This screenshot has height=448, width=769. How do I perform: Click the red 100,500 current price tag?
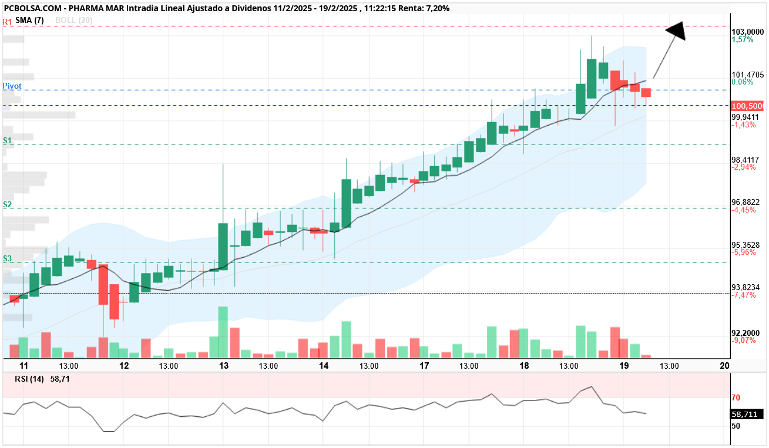click(747, 106)
